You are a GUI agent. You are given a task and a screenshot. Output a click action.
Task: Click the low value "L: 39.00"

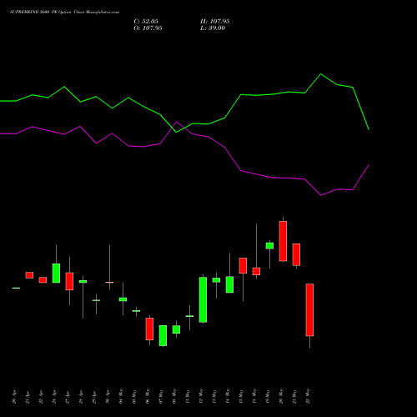pos(213,28)
